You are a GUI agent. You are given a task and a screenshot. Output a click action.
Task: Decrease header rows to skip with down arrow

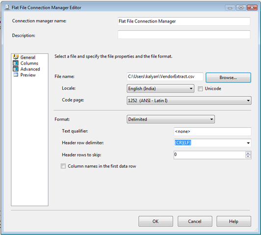248,157
